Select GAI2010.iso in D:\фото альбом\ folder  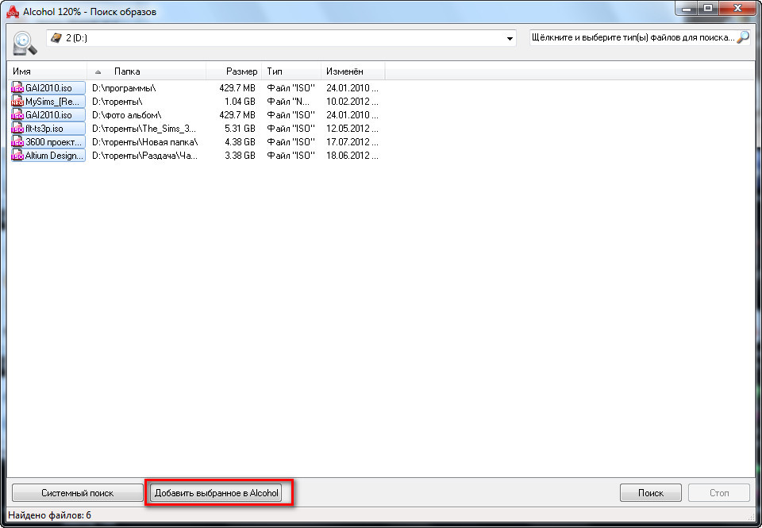coord(48,115)
